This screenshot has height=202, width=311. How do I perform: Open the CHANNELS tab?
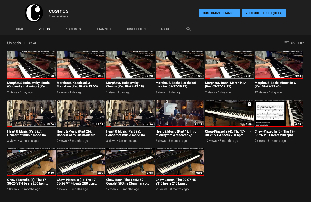[x=104, y=29]
